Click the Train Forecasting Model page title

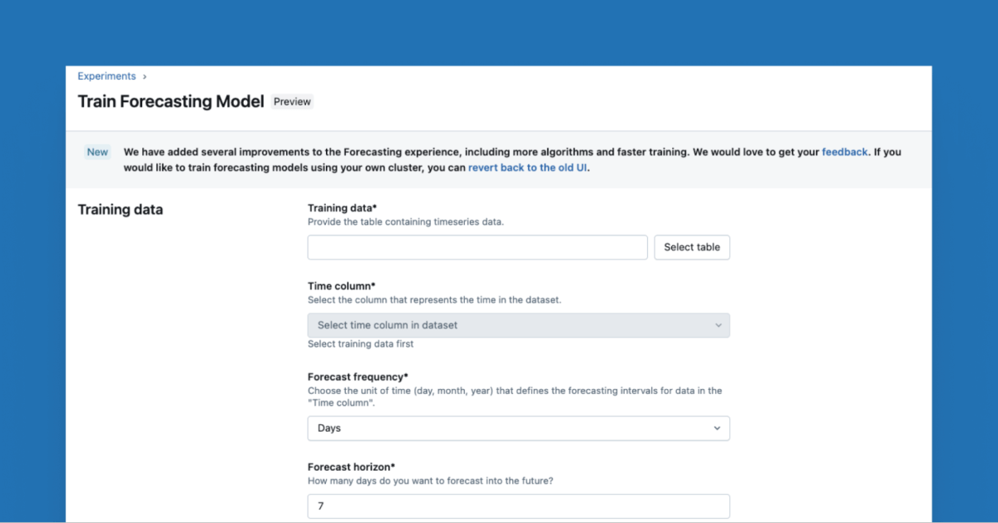point(170,101)
